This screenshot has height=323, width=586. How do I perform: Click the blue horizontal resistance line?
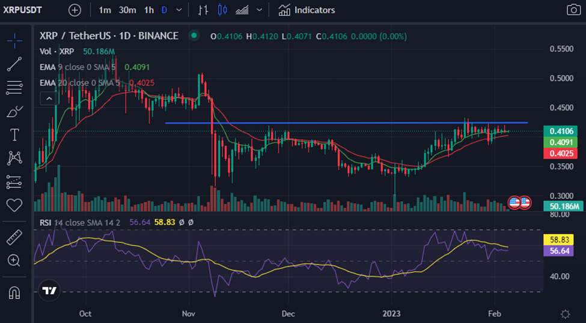[x=346, y=122]
